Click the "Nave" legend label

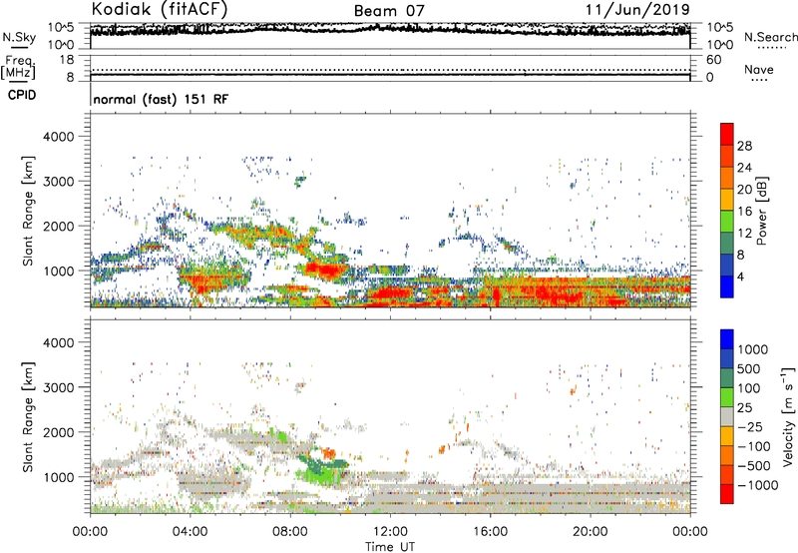click(759, 70)
